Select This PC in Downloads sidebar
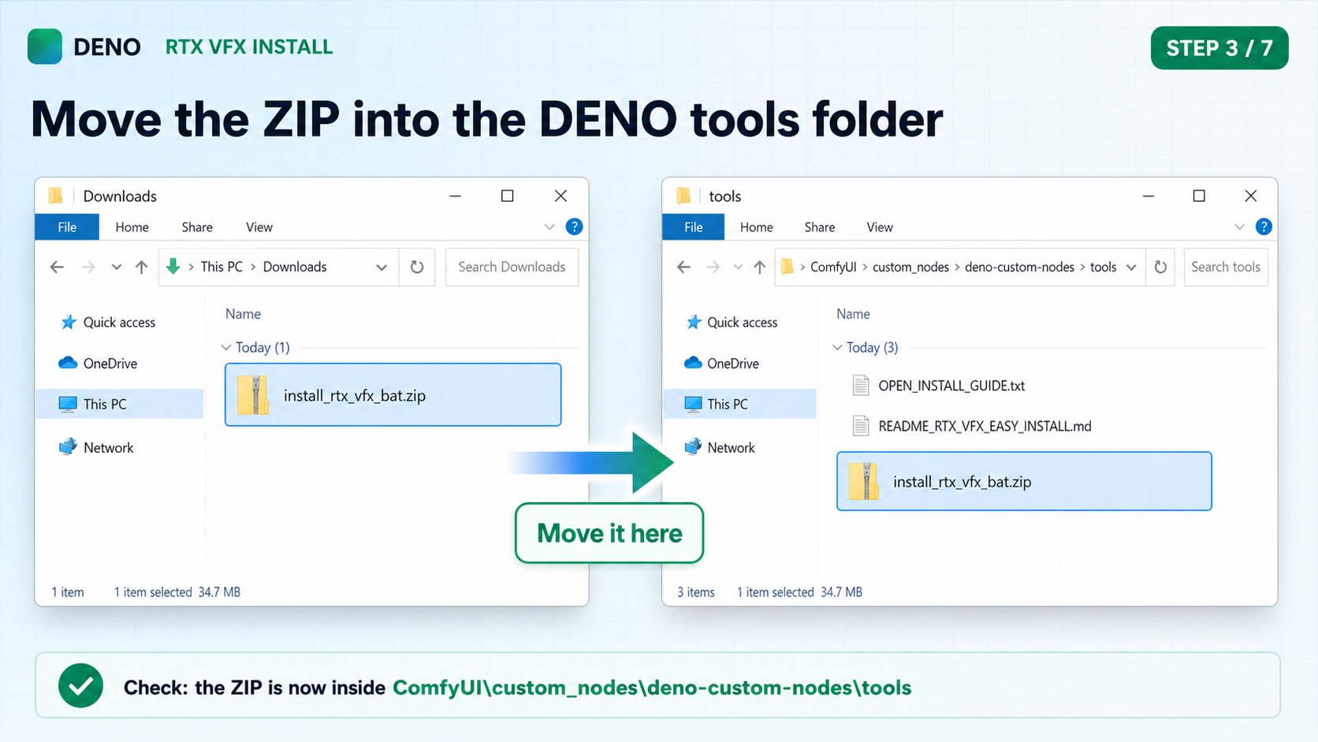Viewport: 1318px width, 742px height. click(120, 404)
